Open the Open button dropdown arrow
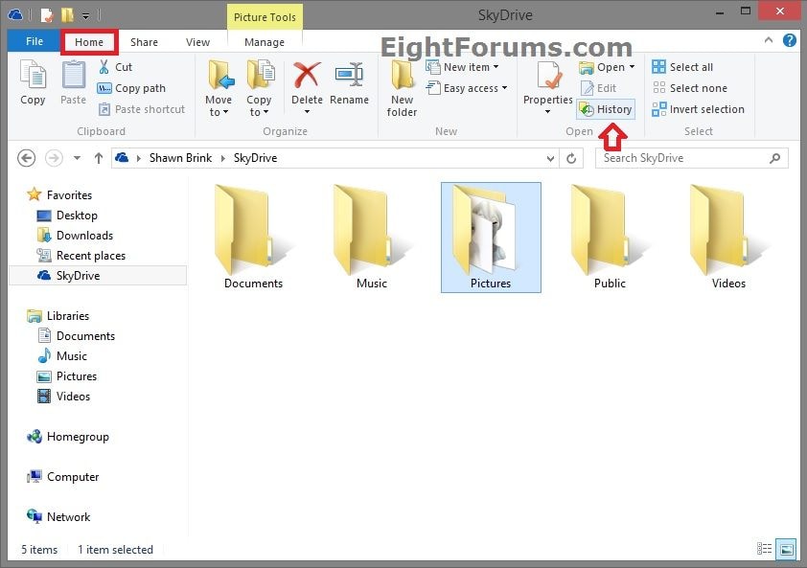Image resolution: width=807 pixels, height=568 pixels. (632, 67)
